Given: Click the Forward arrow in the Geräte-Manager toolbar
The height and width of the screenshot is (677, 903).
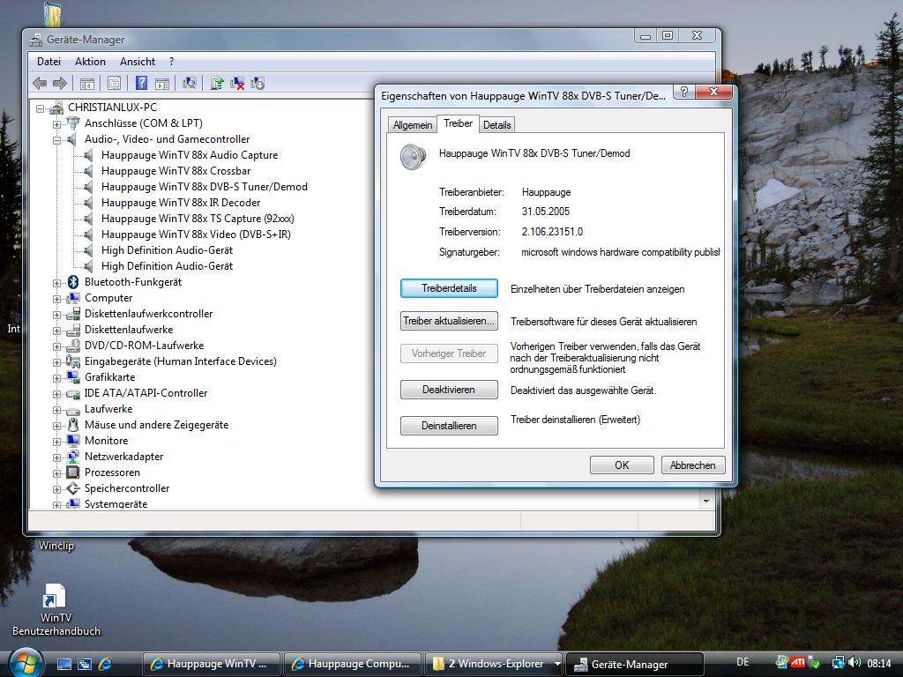Looking at the screenshot, I should point(60,84).
